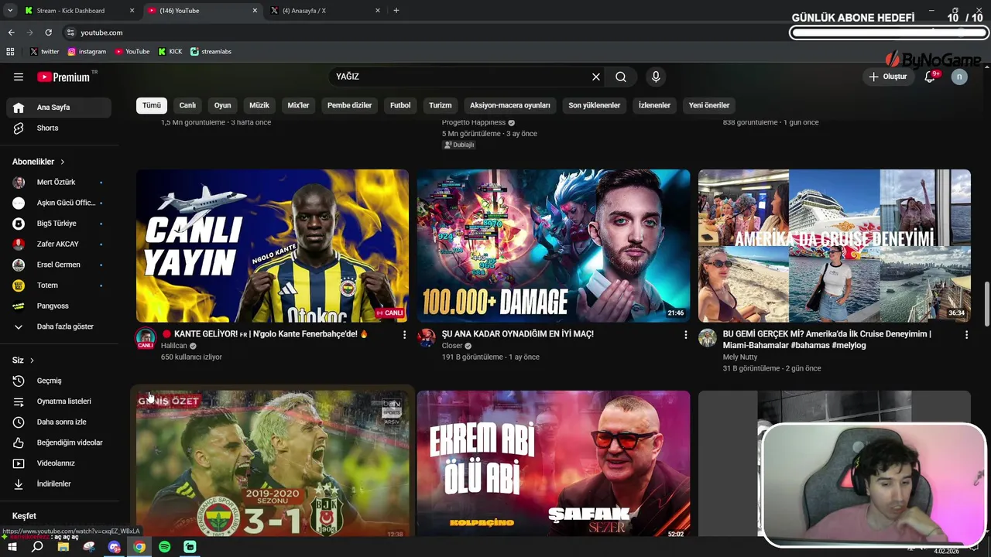991x557 pixels.
Task: Select the Turizm filter chip
Action: (x=441, y=105)
